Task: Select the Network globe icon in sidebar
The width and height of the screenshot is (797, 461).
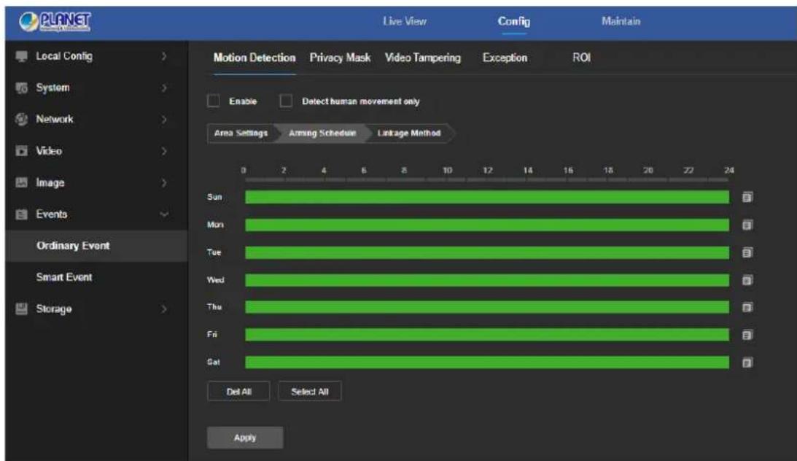Action: point(21,119)
